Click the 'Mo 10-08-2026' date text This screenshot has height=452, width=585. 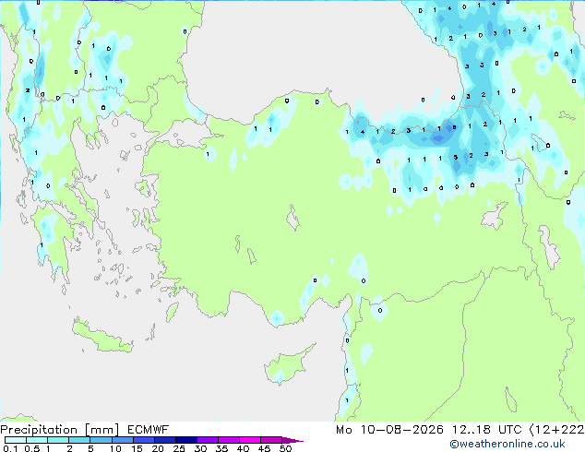click(x=390, y=430)
